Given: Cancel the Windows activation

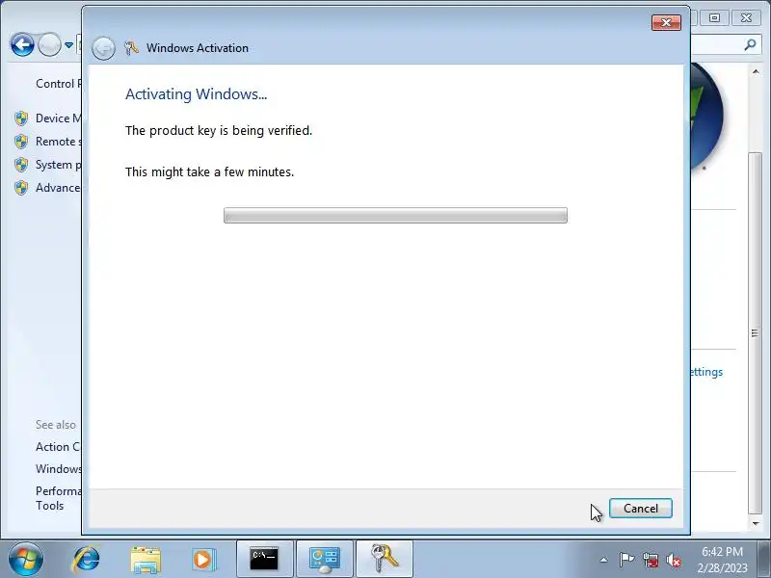Looking at the screenshot, I should tap(640, 509).
